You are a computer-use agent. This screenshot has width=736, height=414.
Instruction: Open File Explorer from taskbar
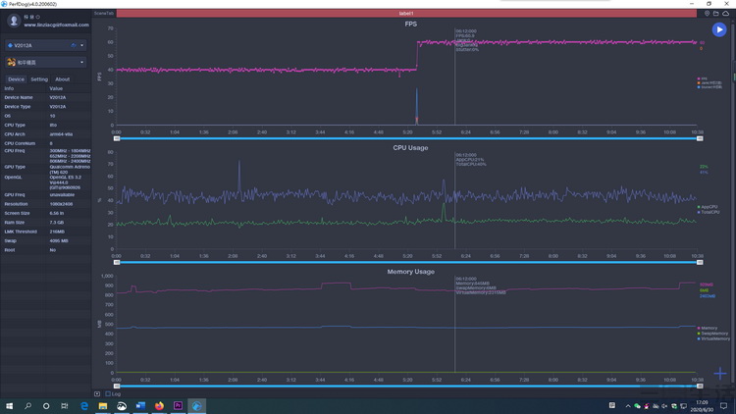(x=103, y=406)
